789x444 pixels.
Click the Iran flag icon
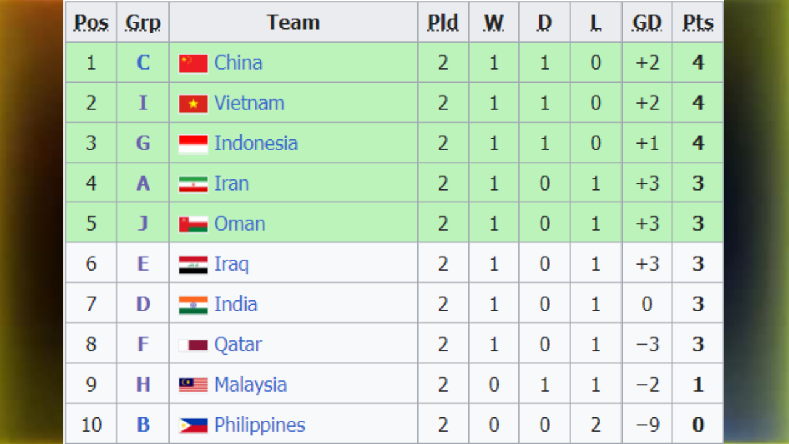tap(193, 184)
